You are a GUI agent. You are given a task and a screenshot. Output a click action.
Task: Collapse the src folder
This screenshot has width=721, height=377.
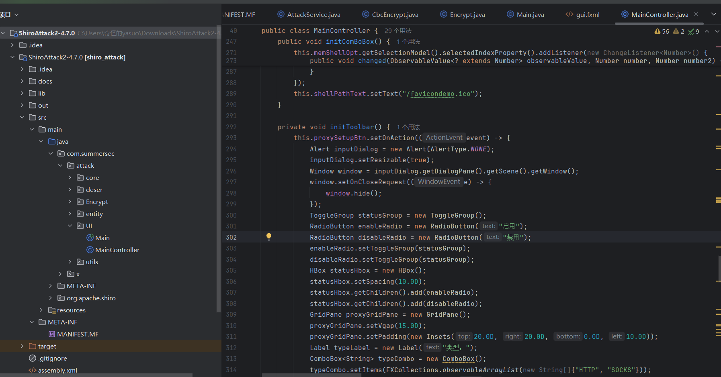pyautogui.click(x=22, y=117)
